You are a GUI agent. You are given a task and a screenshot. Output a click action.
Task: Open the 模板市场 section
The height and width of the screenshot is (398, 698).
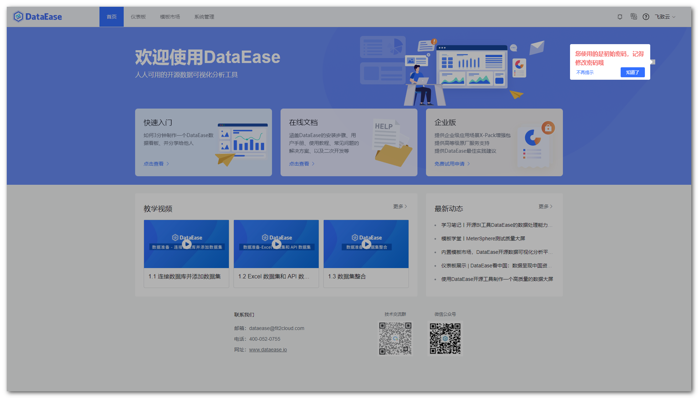(170, 17)
